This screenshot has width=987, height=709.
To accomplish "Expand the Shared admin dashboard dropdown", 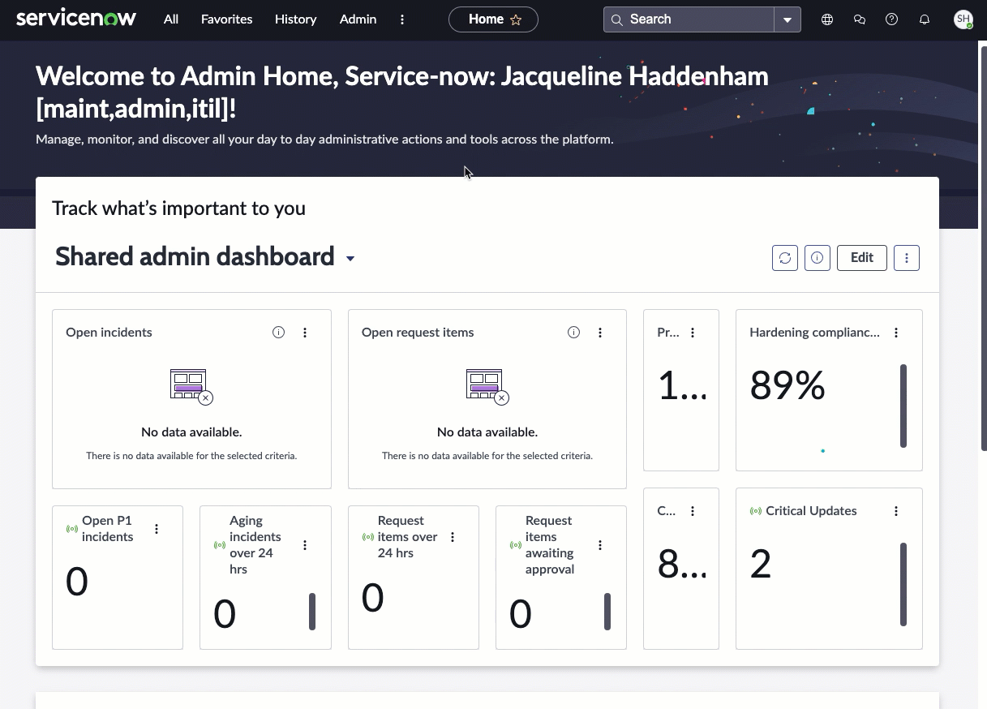I will coord(350,259).
